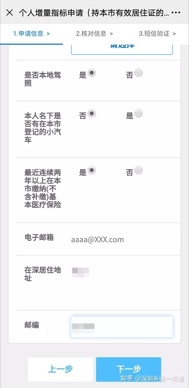Focus the 在深居住地址 text area
189x388 pixels.
point(122,282)
